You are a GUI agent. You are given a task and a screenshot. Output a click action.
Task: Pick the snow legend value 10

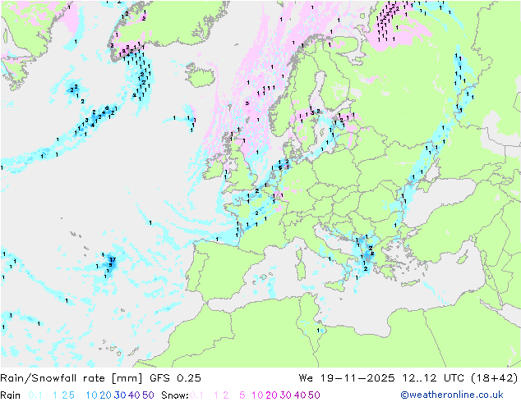[257, 395]
